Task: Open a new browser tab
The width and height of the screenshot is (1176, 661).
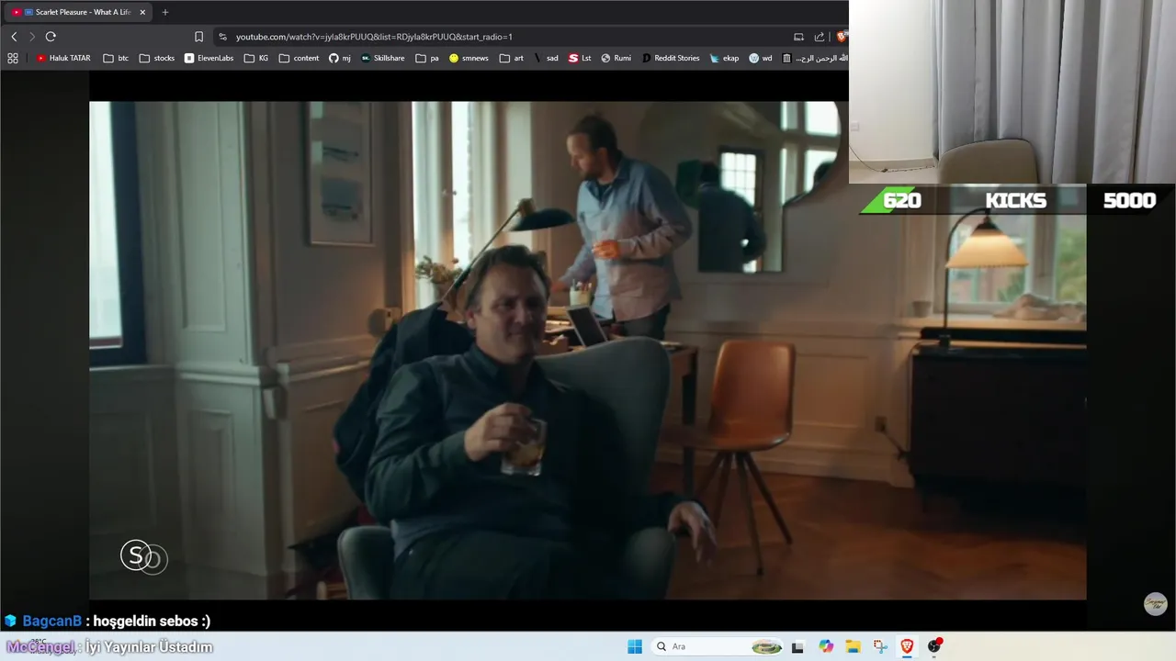Action: [x=165, y=12]
